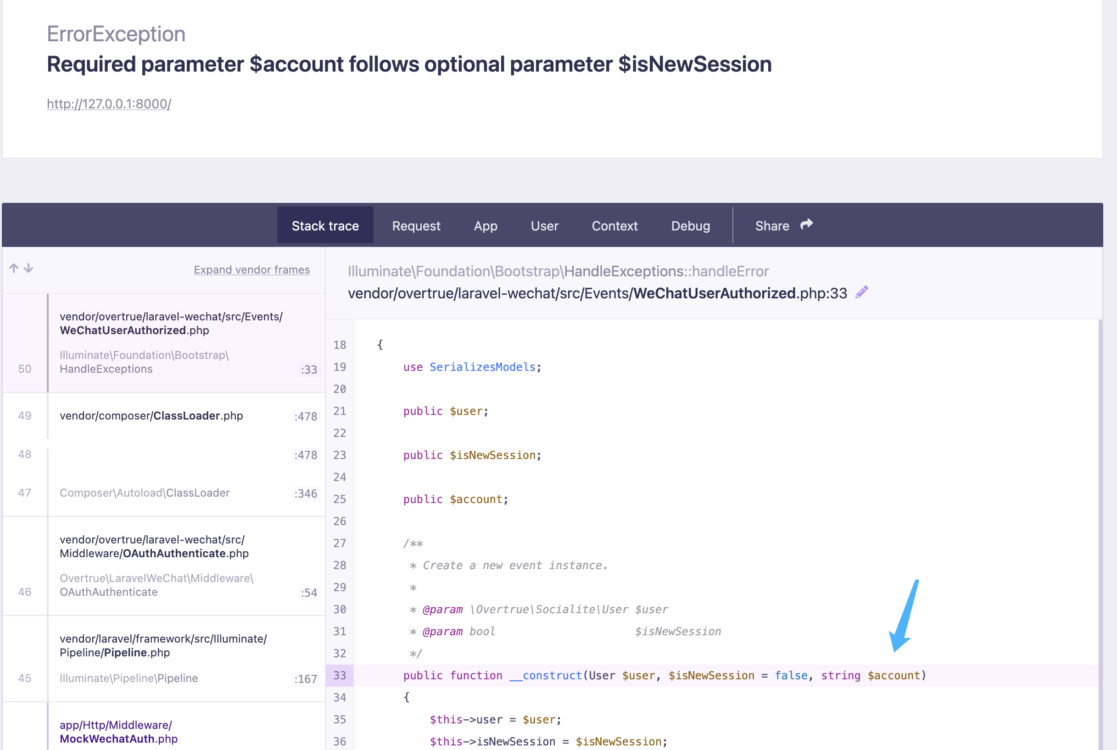Switch to the Request tab
1117x750 pixels.
point(415,225)
